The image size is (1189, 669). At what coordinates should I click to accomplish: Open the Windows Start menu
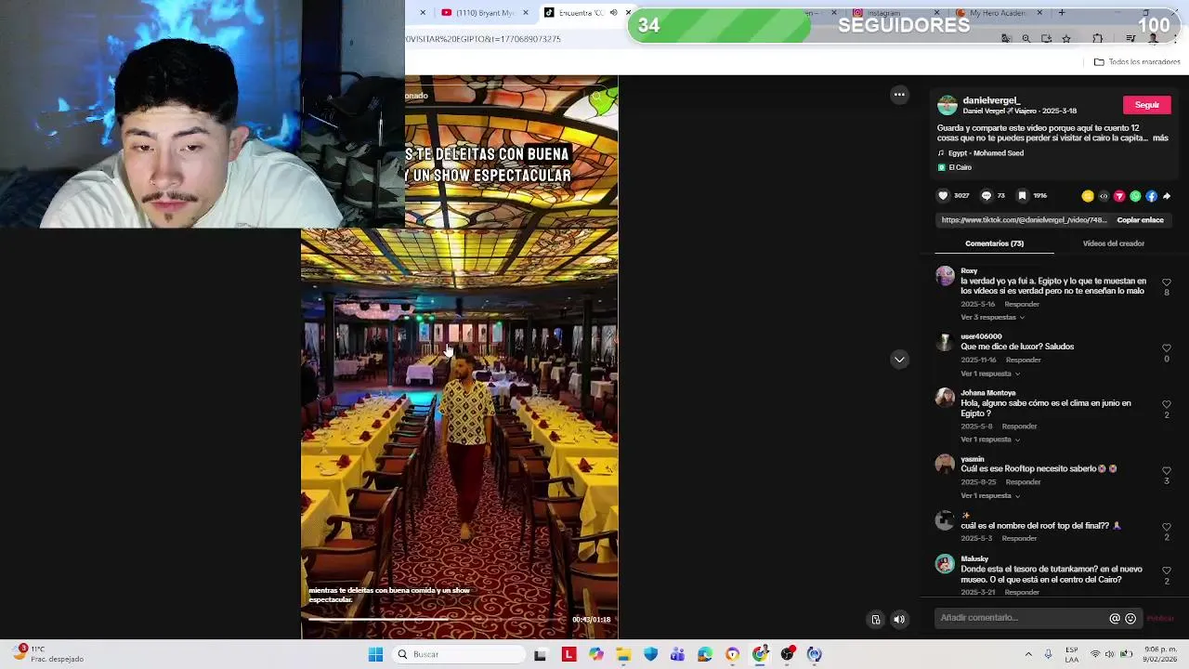click(375, 655)
